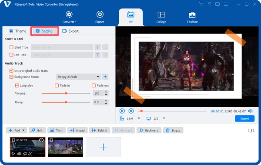261x165 pixels.
Task: Toggle the Background Music checkbox
Action: click(x=11, y=76)
